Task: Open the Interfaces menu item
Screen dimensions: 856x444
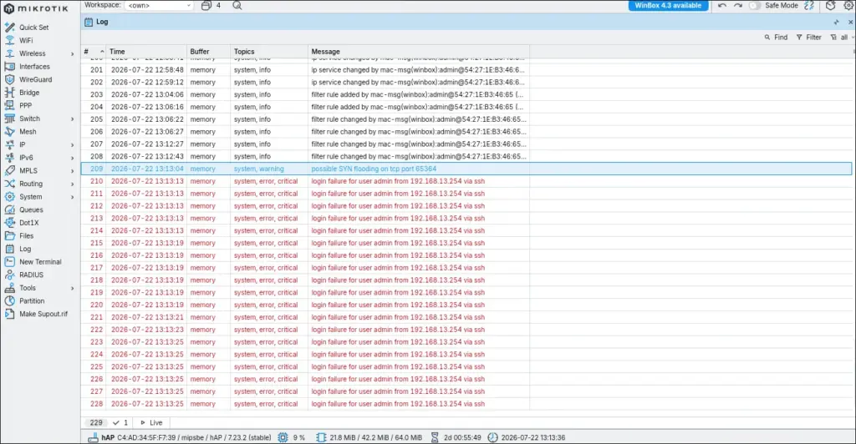Action: tap(34, 67)
